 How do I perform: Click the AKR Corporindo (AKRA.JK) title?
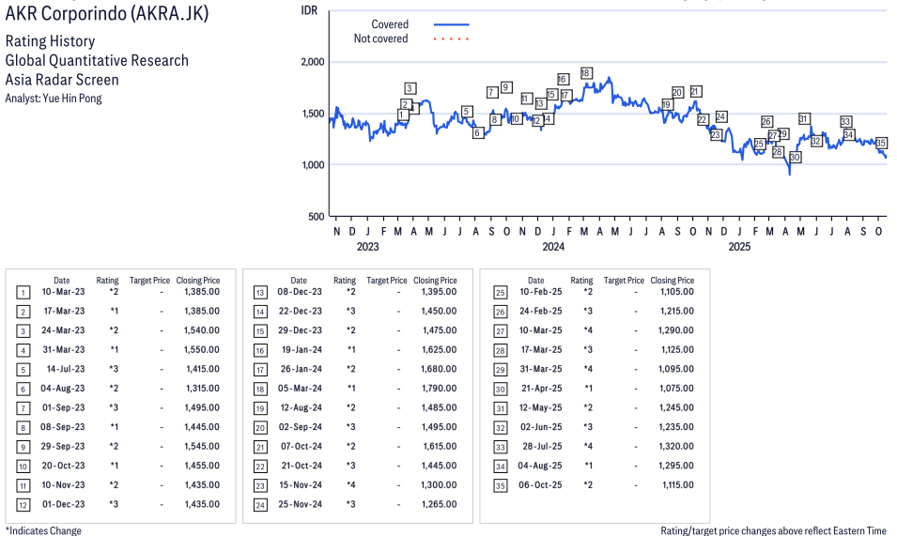click(107, 14)
